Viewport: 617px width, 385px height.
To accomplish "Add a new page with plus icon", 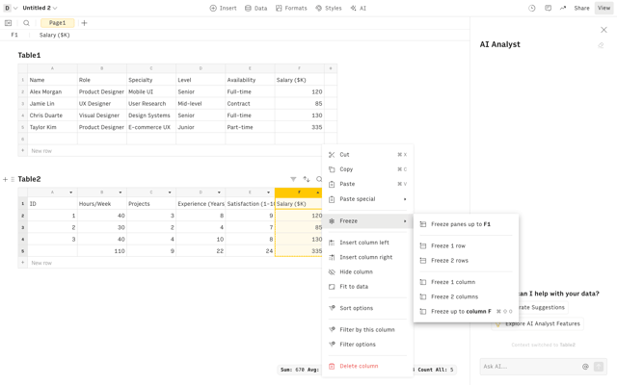I will [84, 23].
